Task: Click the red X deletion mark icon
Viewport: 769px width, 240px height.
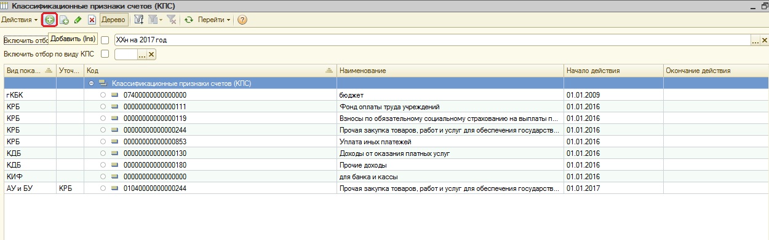Action: (x=92, y=20)
